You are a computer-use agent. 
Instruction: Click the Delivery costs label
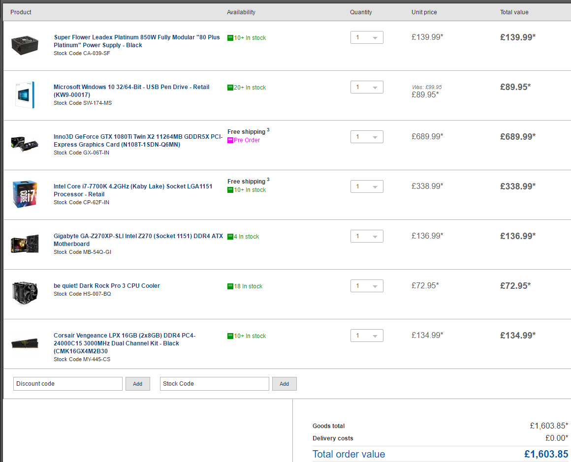pyautogui.click(x=333, y=438)
